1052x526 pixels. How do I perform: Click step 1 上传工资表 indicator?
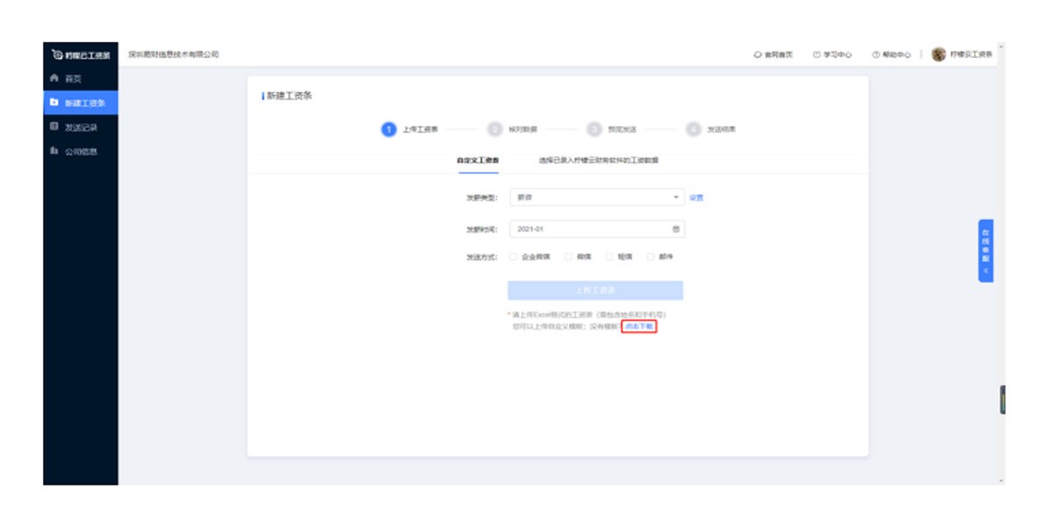(x=409, y=130)
